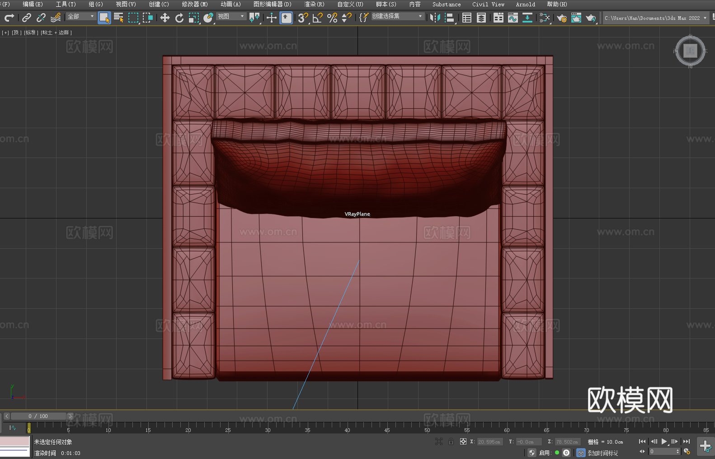This screenshot has width=715, height=459.
Task: Toggle Keyboard Shortcut Override button
Action: tap(286, 18)
